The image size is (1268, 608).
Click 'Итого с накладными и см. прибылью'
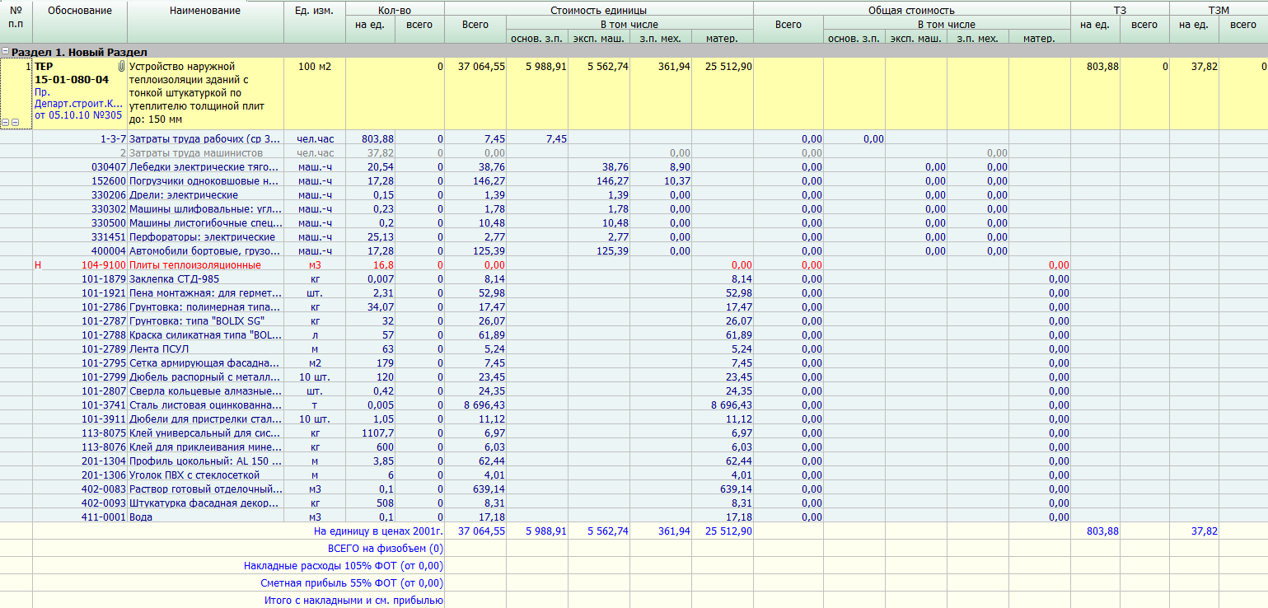(x=353, y=600)
